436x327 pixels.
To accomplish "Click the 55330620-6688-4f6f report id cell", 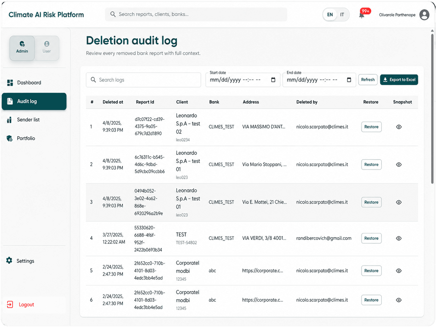I will pos(148,239).
